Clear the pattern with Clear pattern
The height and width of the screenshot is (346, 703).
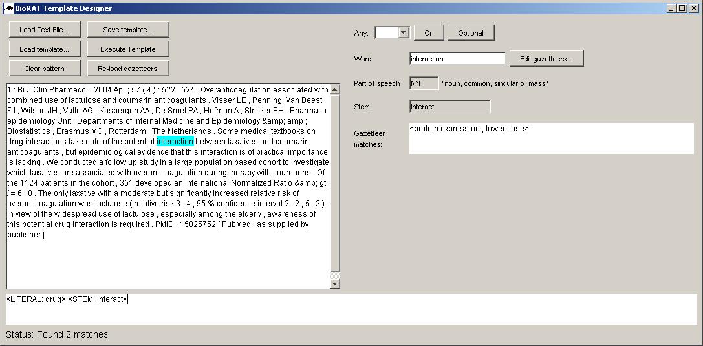(x=45, y=68)
